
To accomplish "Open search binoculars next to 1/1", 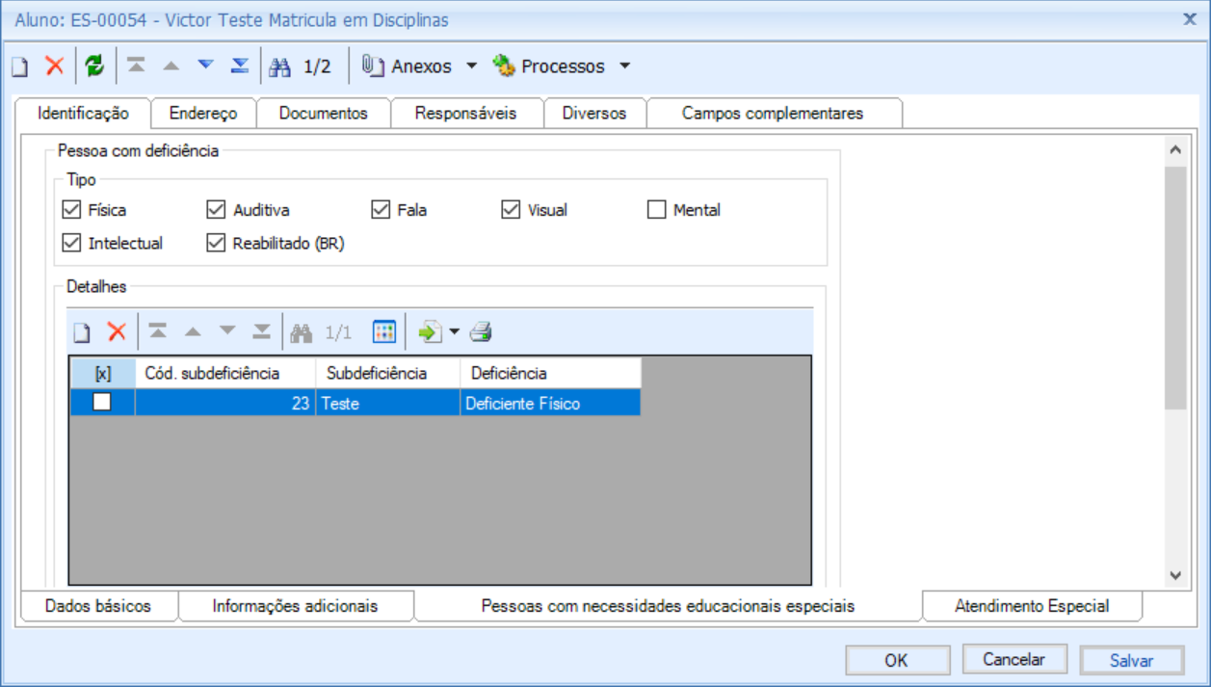I will point(302,332).
